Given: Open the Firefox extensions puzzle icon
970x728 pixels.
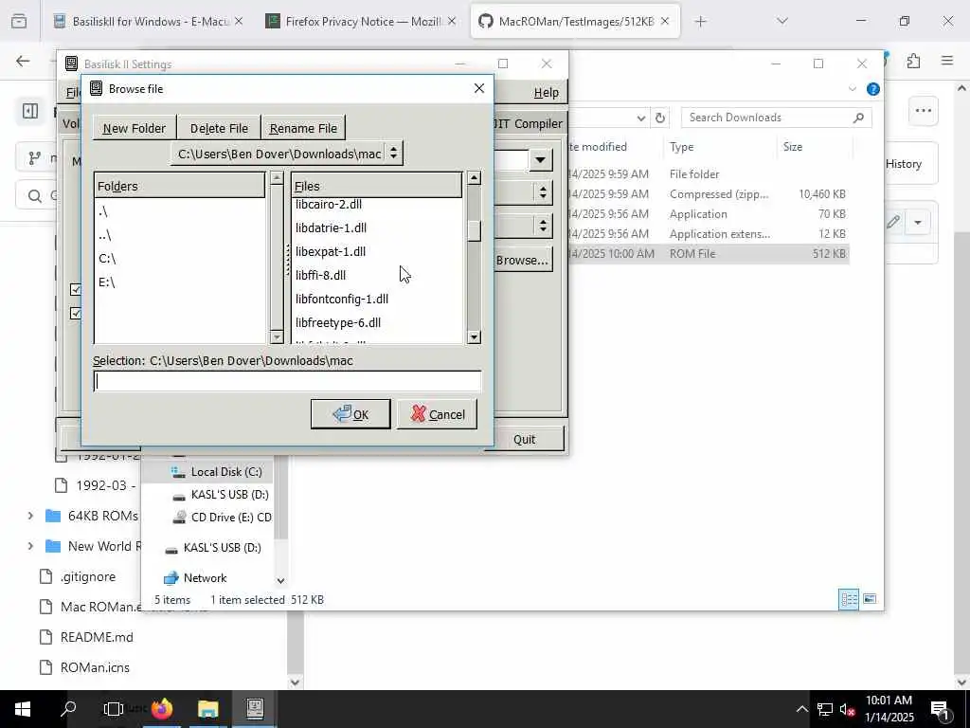Looking at the screenshot, I should click(914, 62).
